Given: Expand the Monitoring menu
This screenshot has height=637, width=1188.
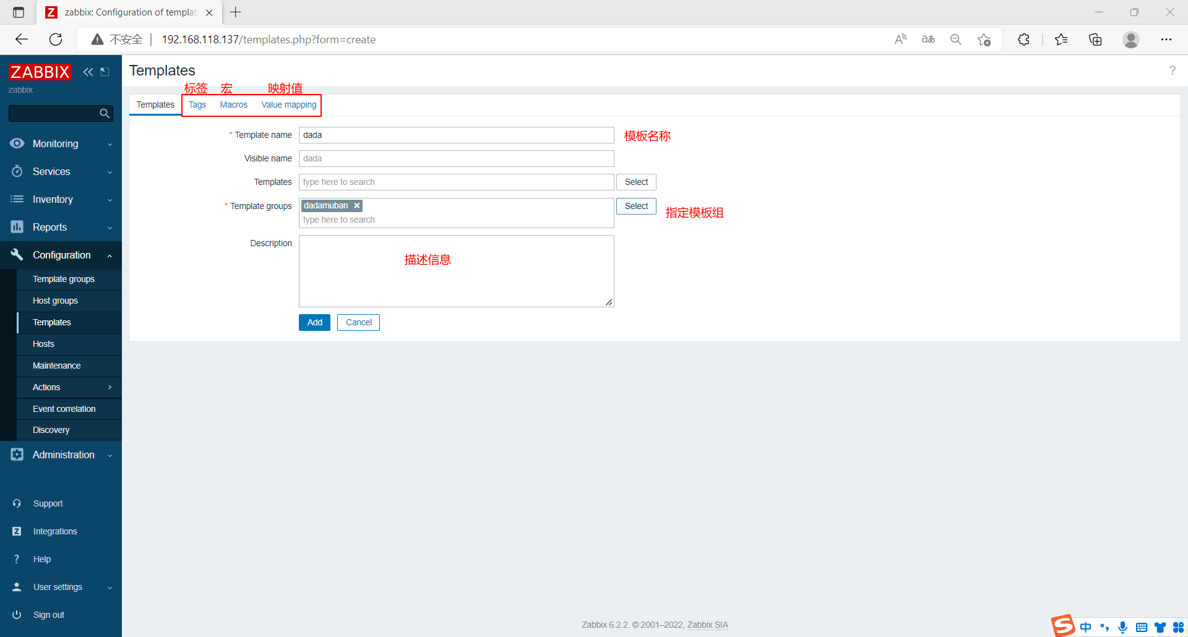Looking at the screenshot, I should (x=110, y=144).
